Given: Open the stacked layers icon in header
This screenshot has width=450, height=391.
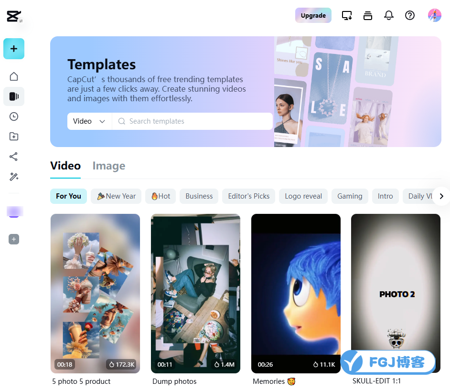Looking at the screenshot, I should (x=368, y=15).
